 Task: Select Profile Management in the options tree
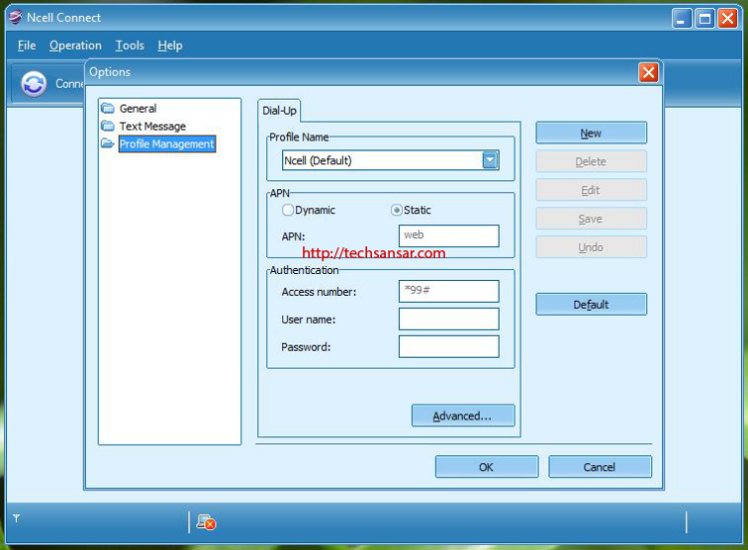coord(167,143)
